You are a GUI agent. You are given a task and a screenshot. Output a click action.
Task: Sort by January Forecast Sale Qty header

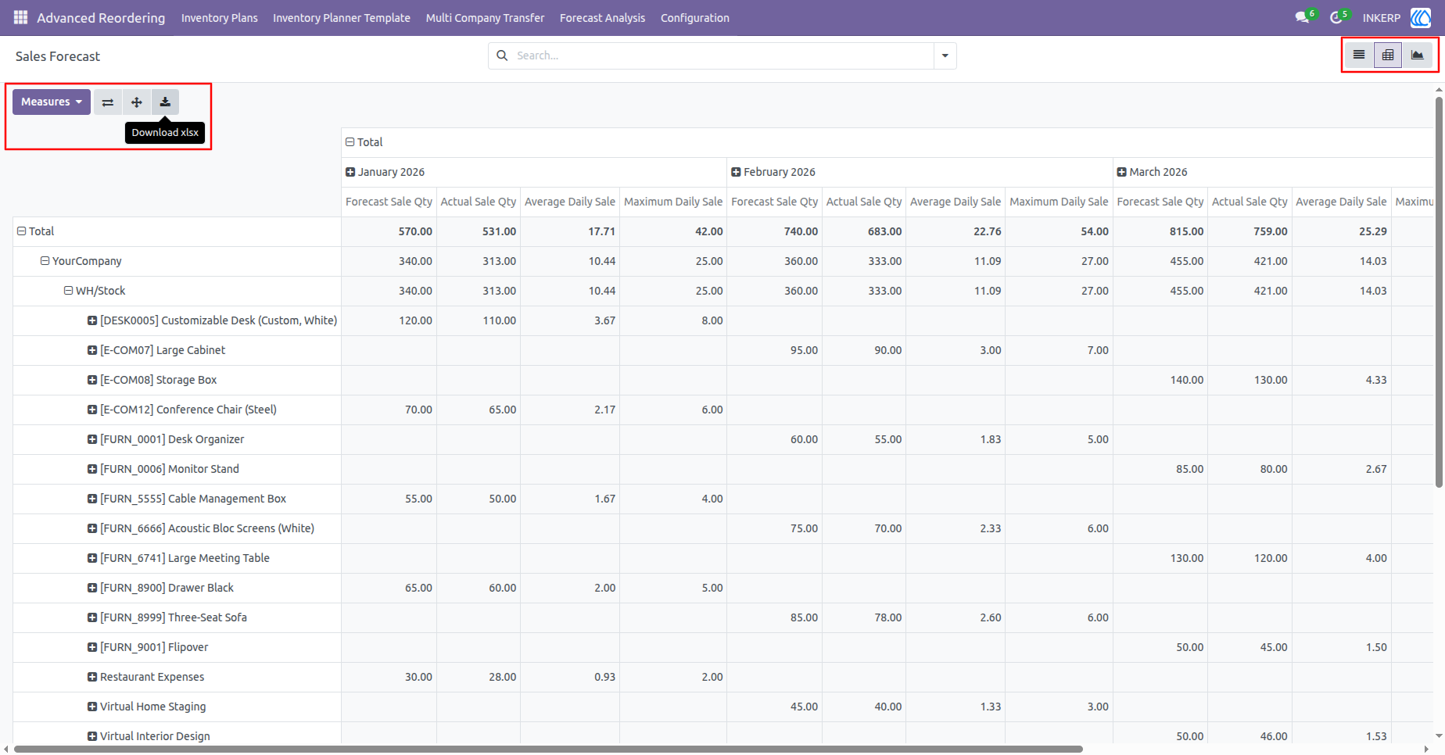[389, 202]
